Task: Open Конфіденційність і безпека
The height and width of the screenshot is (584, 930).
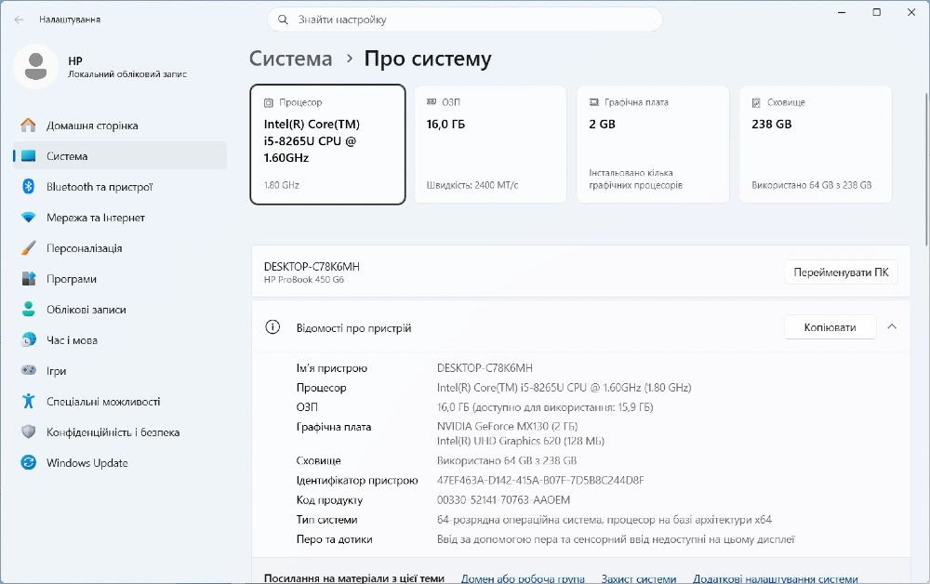Action: click(x=120, y=432)
